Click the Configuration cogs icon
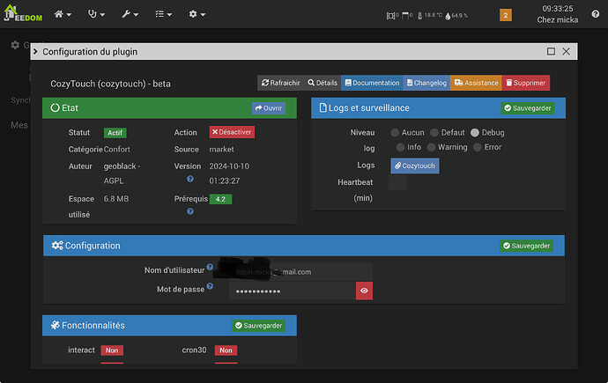Screen dimensions: 608x383 point(57,246)
